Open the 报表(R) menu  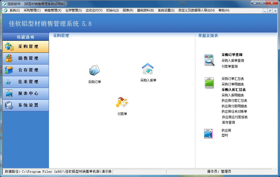128,10
